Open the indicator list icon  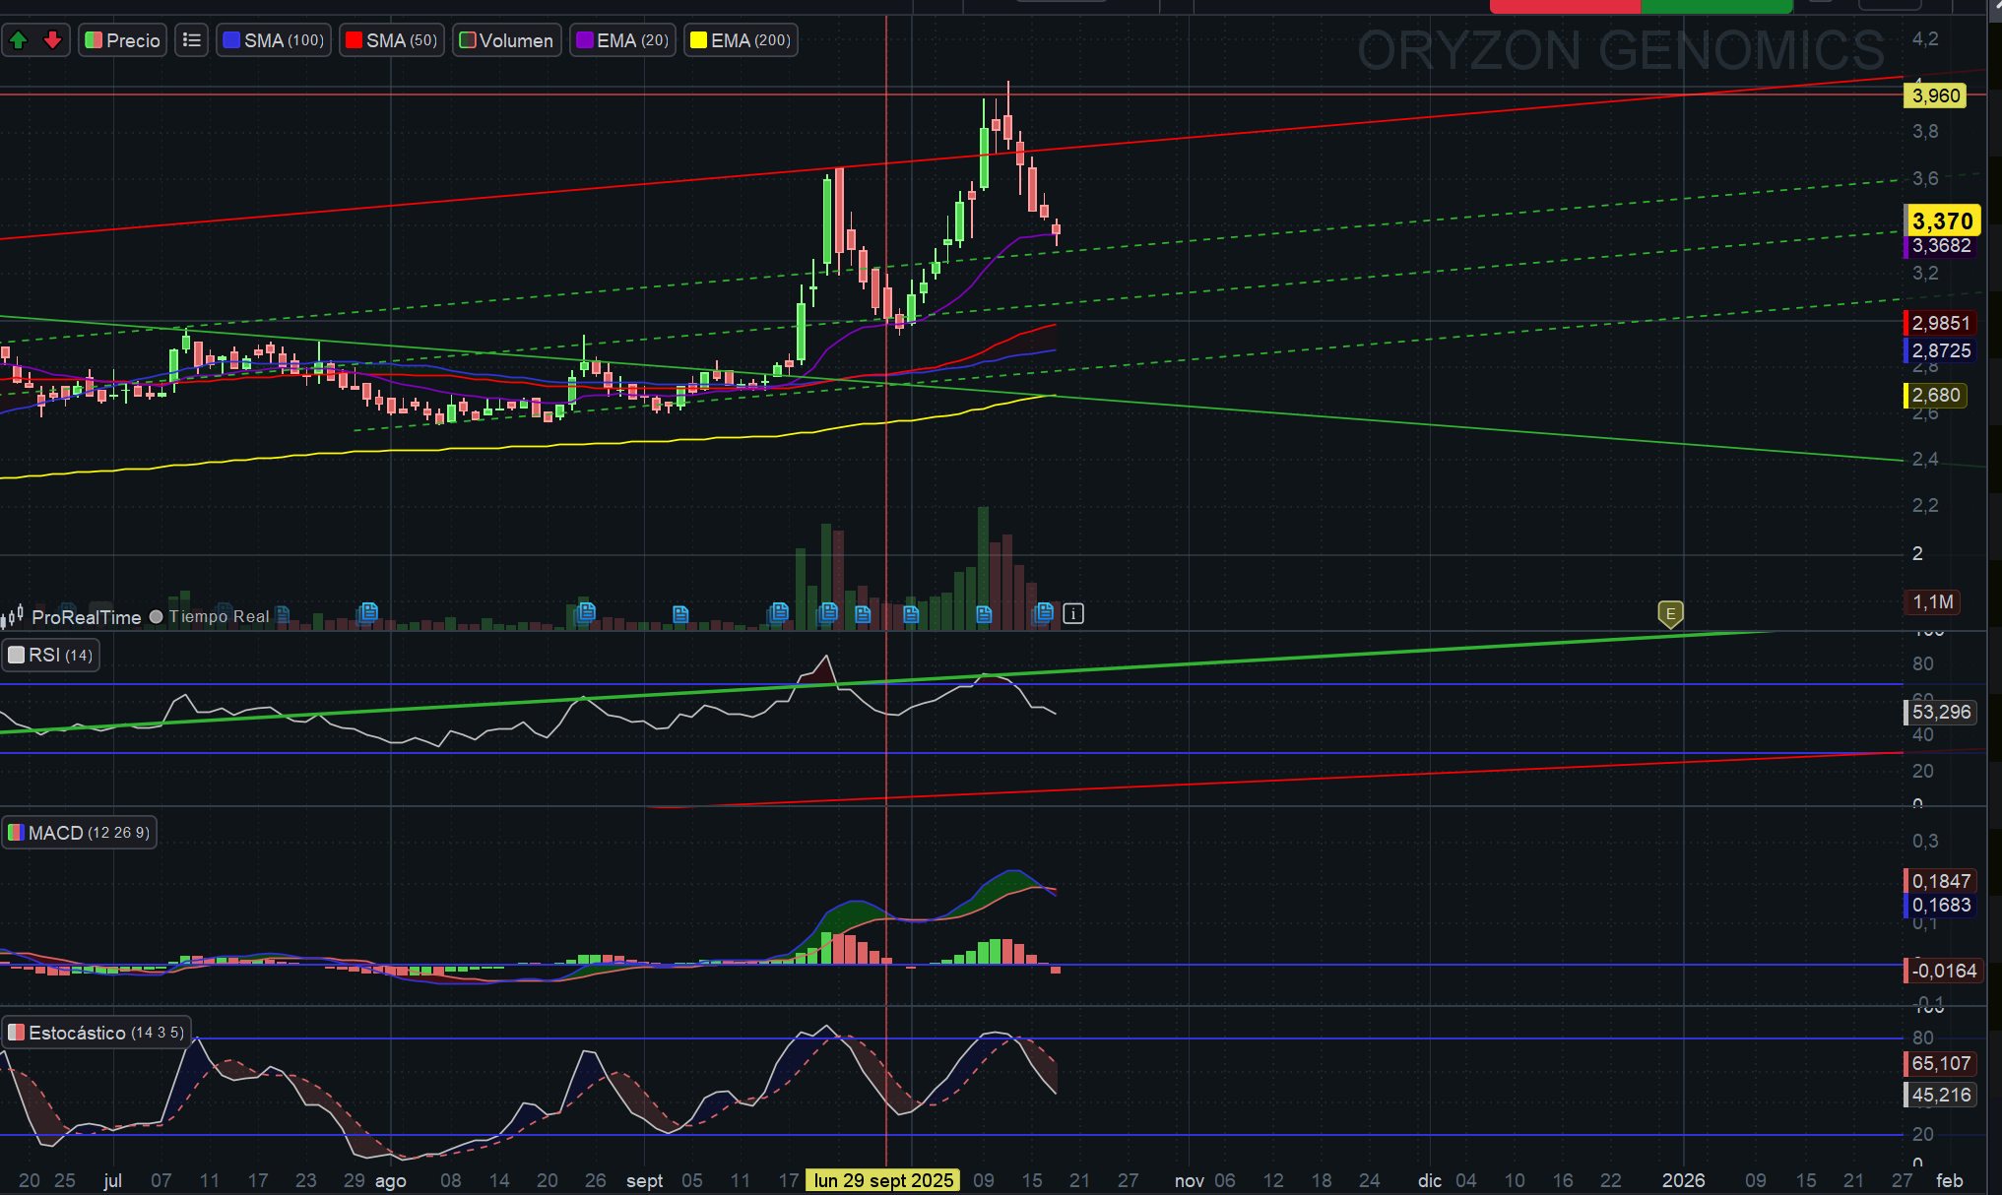tap(192, 40)
